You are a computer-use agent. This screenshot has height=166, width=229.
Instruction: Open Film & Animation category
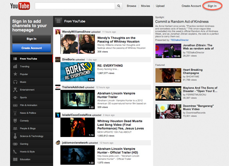[x=31, y=105]
